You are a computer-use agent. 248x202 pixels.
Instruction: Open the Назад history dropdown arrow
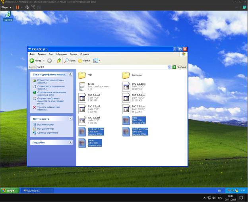(44, 60)
